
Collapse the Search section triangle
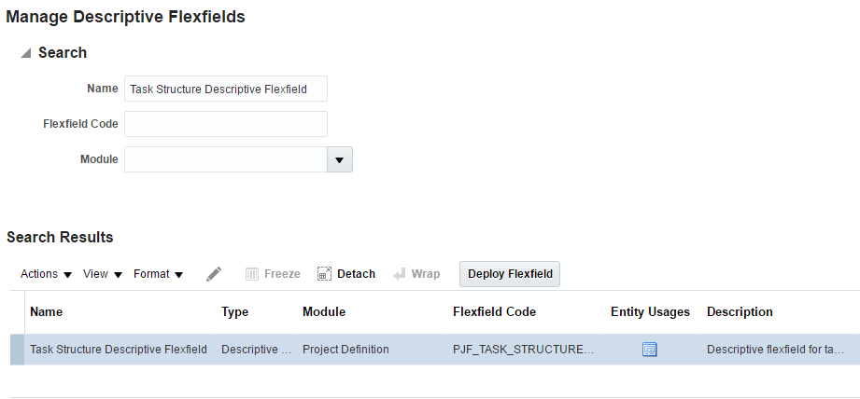pos(26,53)
